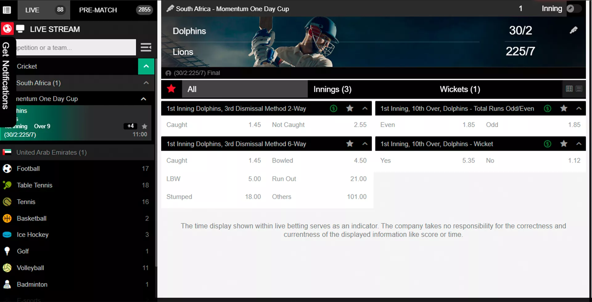Viewport: 592px width, 302px height.
Task: Collapse the Momentum One Day Cup group
Action: point(143,99)
